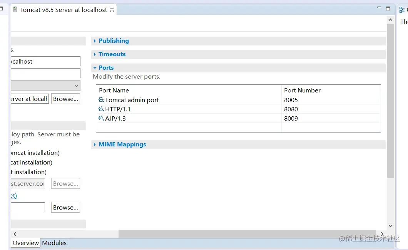
Task: Select the AJP/1.3 port icon
Action: point(101,118)
